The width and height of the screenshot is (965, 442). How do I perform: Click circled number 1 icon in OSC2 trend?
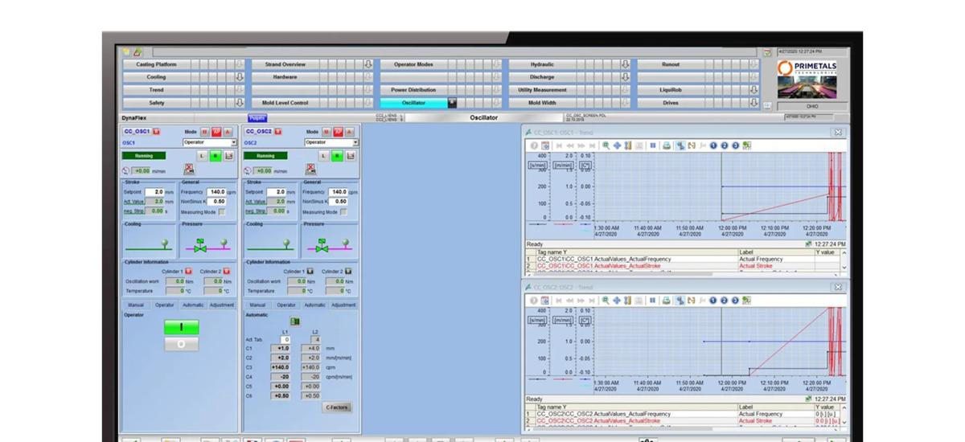[x=713, y=299]
